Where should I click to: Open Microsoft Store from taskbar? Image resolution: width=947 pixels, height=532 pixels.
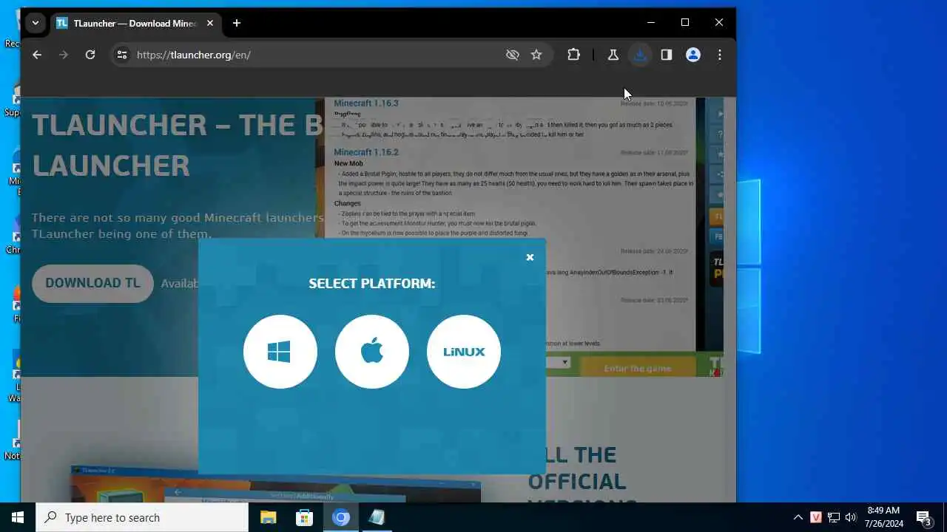coord(304,517)
